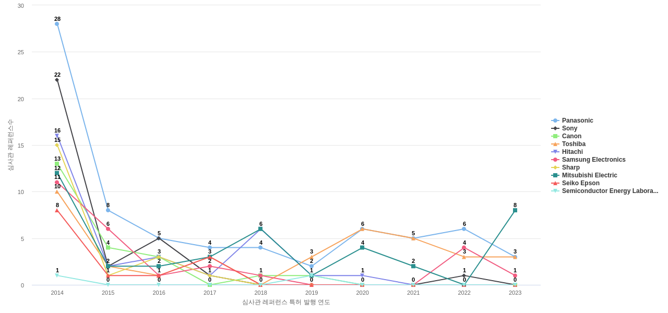Screen dimensions: 668x313
Task: Click the Toshiba triangle legend marker
Action: coord(555,144)
